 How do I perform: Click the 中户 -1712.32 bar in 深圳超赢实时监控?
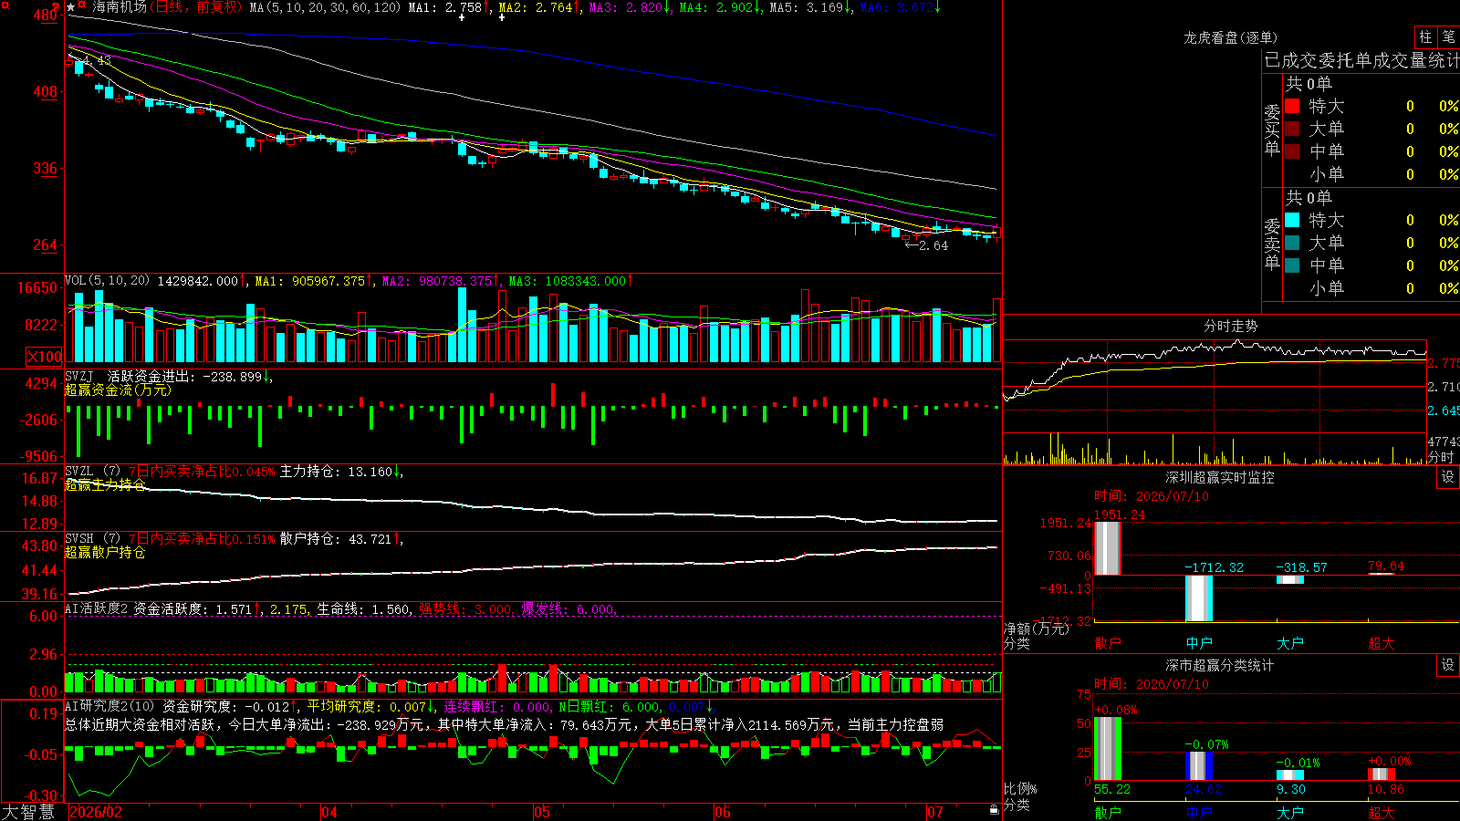pos(1199,598)
